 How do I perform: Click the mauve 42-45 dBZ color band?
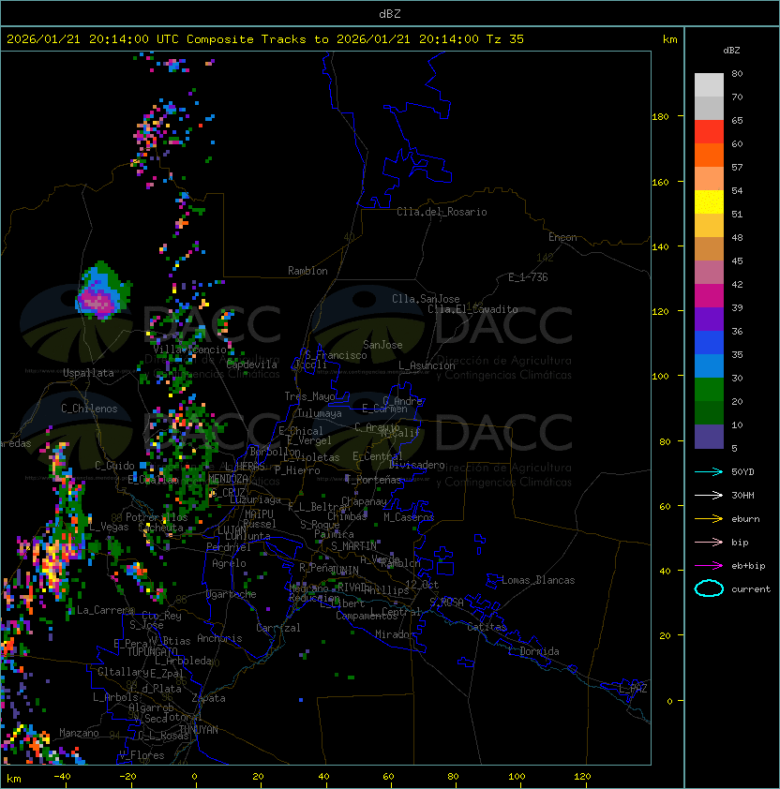[x=709, y=273]
